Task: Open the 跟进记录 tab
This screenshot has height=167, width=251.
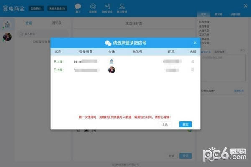Action: click(206, 52)
